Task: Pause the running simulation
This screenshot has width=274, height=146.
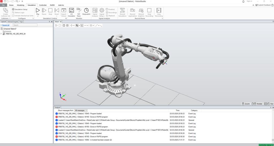Action: 44,11
